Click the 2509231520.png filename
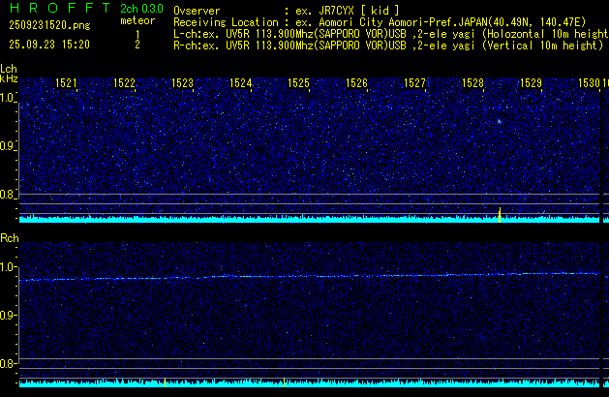This screenshot has width=609, height=397. coord(47,27)
